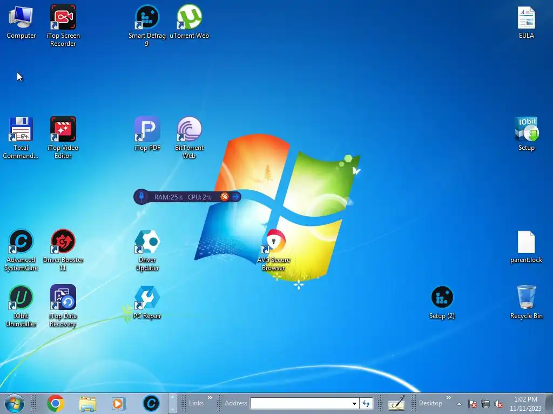Image resolution: width=553 pixels, height=414 pixels.
Task: Click the CPU: 2% readout on widget
Action: 199,197
